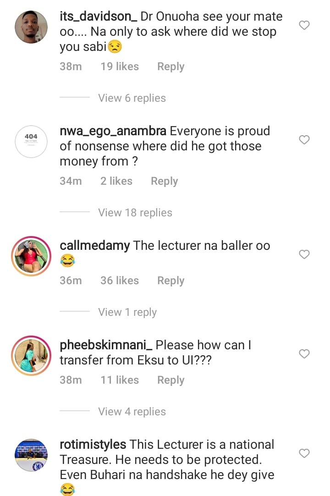
Task: Expand View 6 replies
Action: [x=132, y=98]
